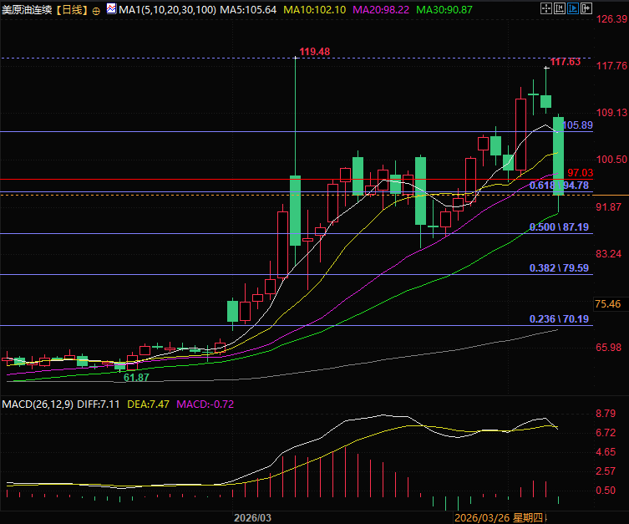629x524 pixels.
Task: Click the 2026/03/26 星期四 date marker
Action: pos(500,517)
